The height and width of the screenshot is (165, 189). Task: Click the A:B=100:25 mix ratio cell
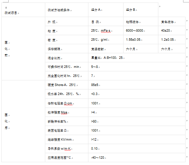click(x=137, y=58)
